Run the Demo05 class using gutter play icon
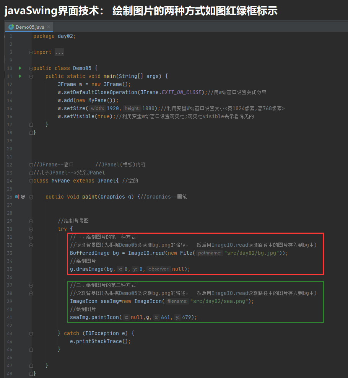 (20, 68)
